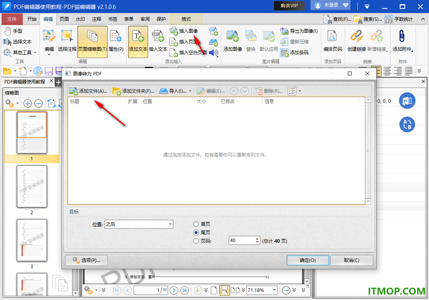The width and height of the screenshot is (429, 300).
Task: Jump to last page in status bar
Action: [185, 290]
